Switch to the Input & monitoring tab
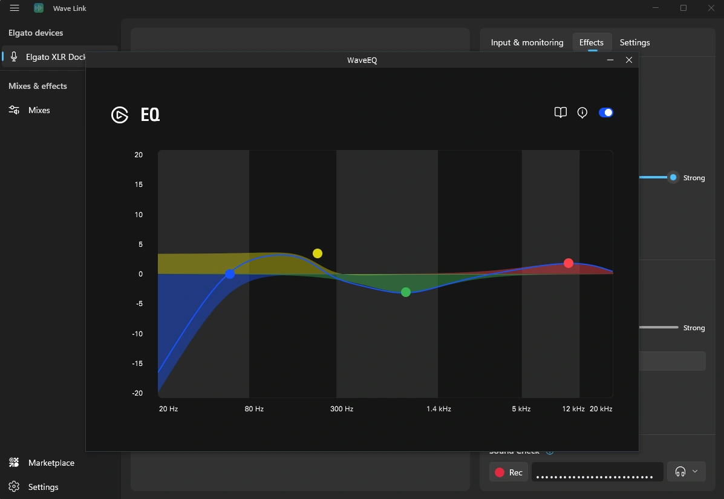 [527, 42]
